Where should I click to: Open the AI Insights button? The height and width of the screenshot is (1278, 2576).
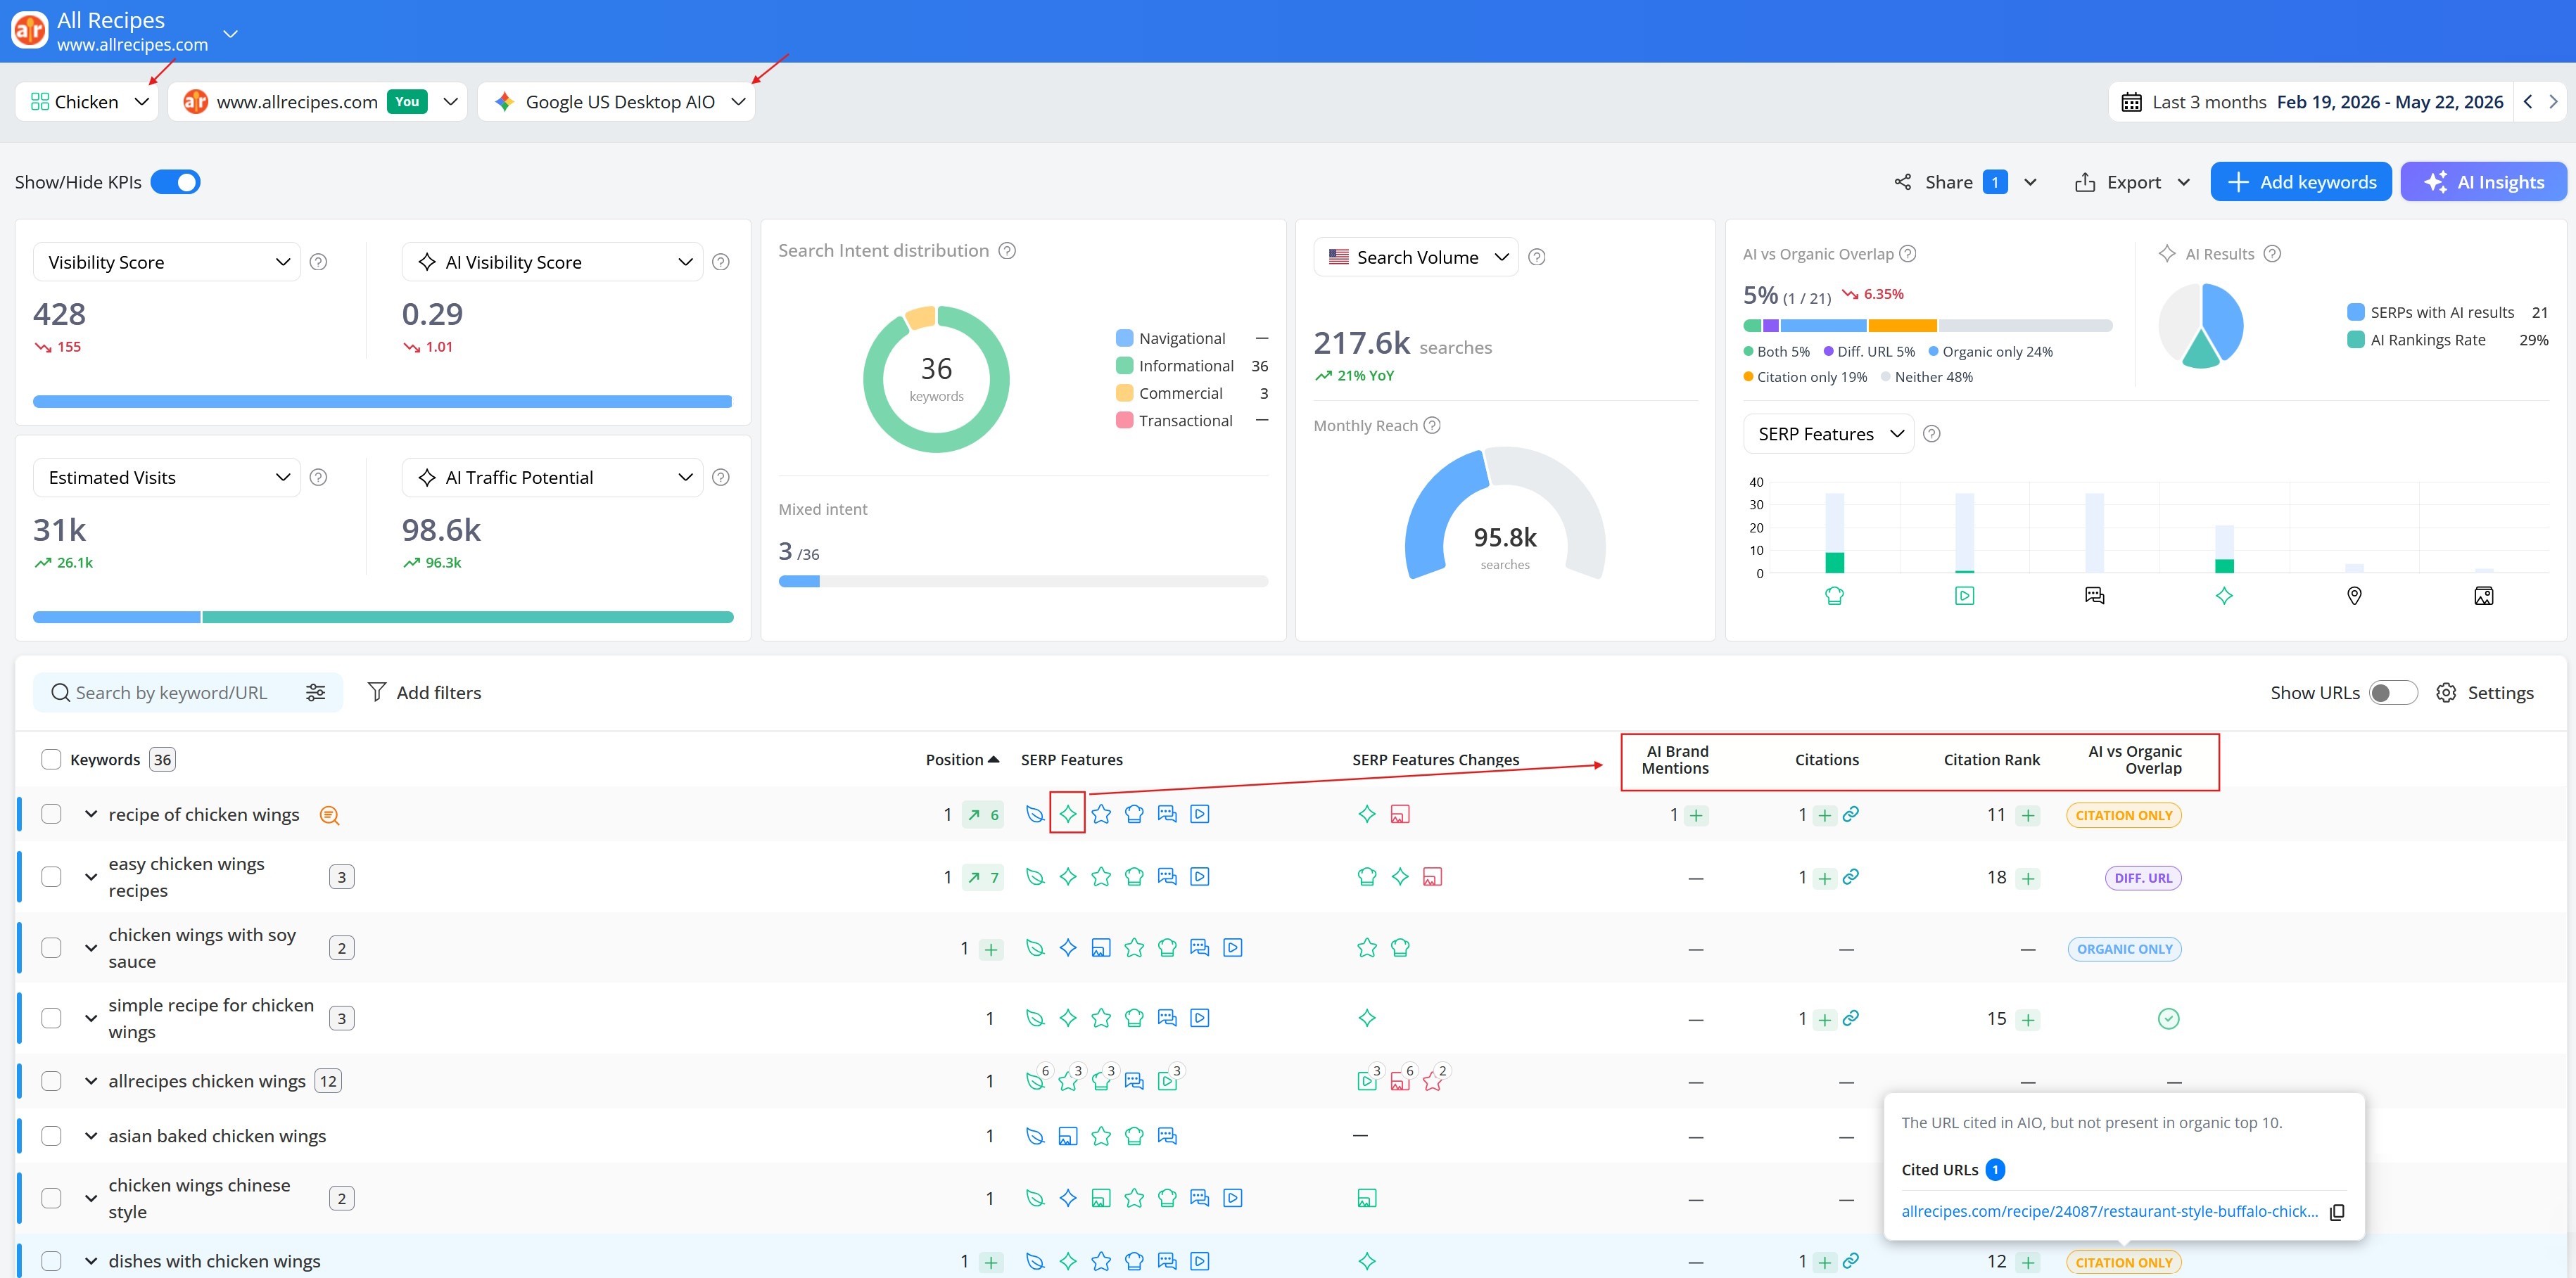point(2483,182)
